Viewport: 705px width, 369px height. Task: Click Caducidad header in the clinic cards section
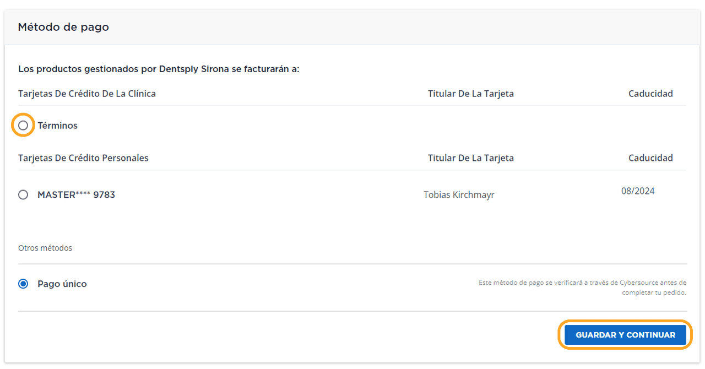coord(650,94)
